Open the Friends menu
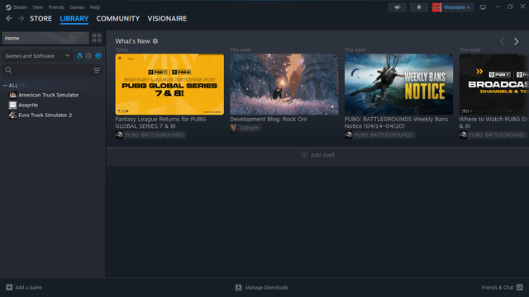 coord(56,7)
